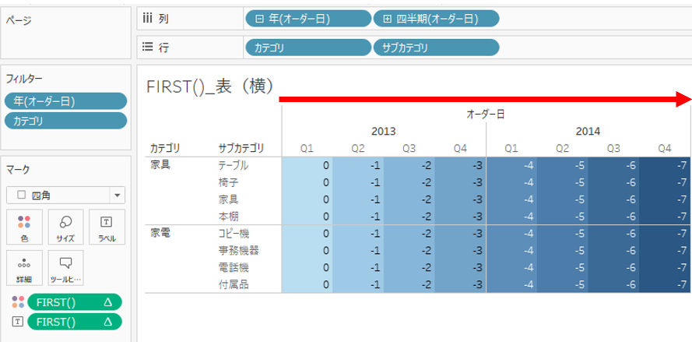The width and height of the screenshot is (692, 342).
Task: Click the サブカテゴリ field label in table
Action: [241, 147]
